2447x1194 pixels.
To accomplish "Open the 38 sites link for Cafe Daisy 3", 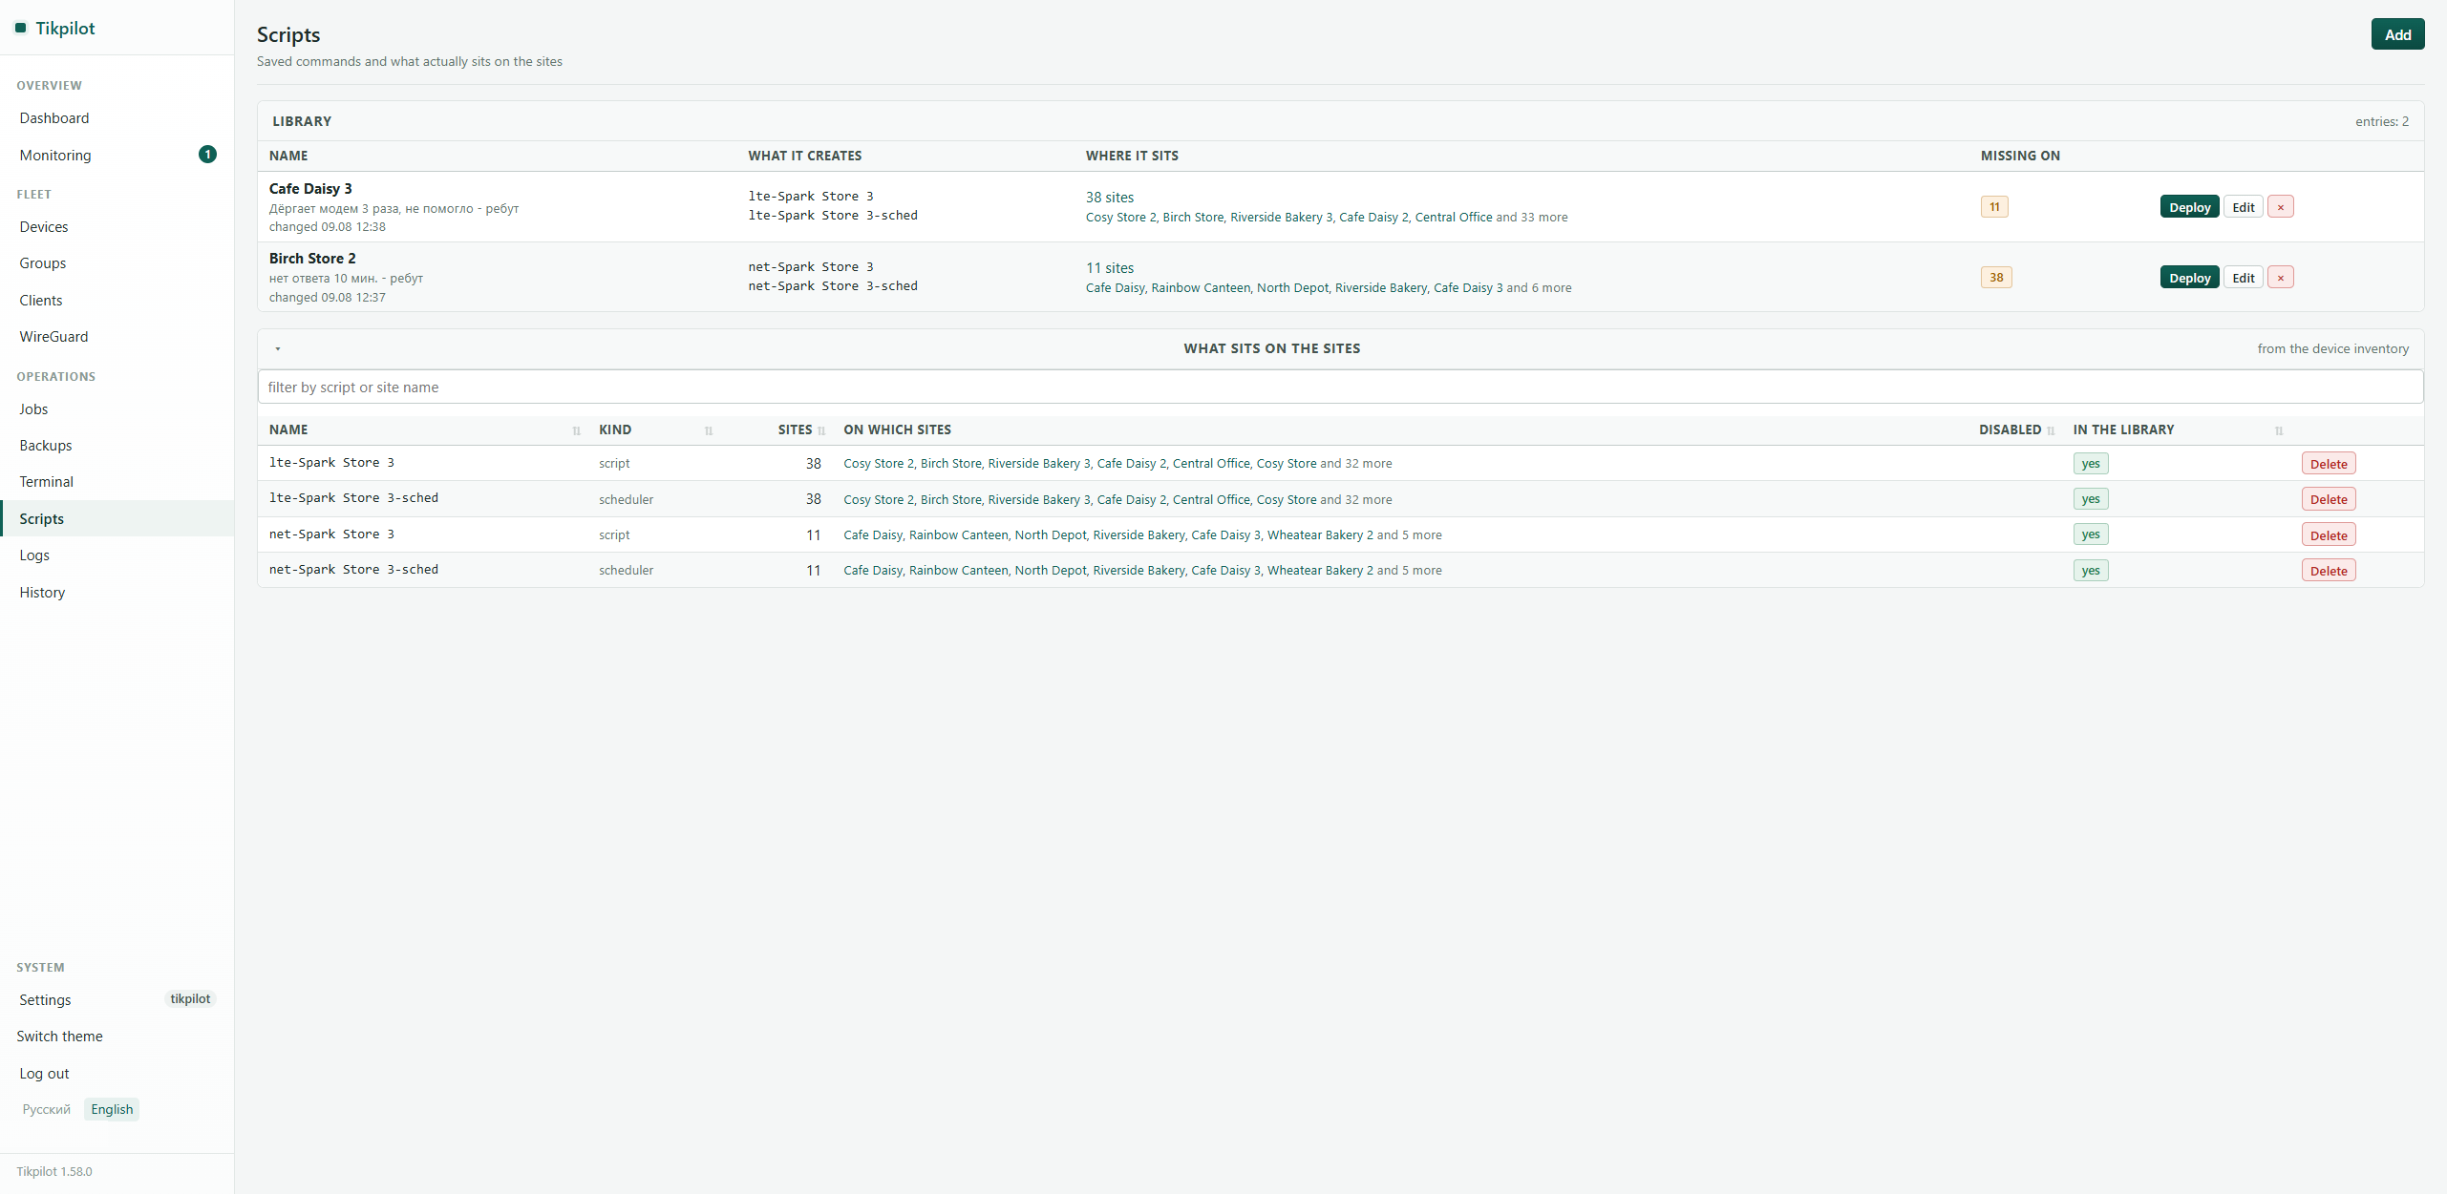I will coord(1109,198).
